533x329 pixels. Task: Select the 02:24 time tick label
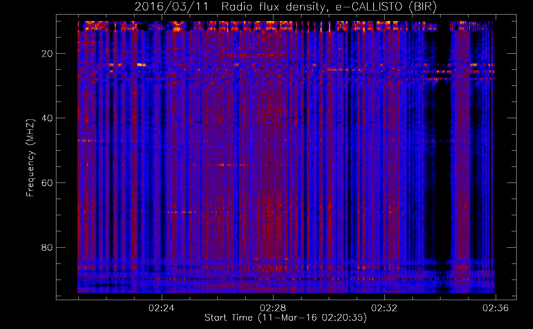click(x=161, y=308)
